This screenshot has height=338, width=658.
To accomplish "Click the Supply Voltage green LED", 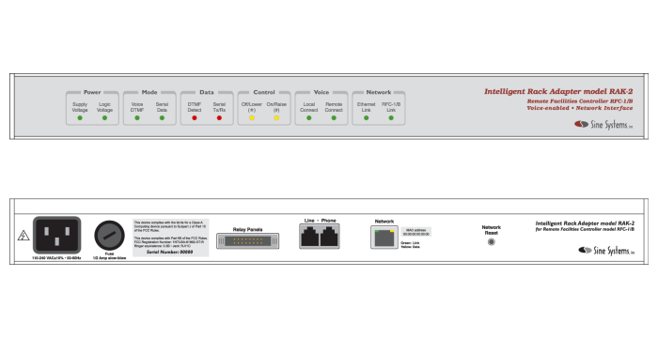I will point(80,118).
